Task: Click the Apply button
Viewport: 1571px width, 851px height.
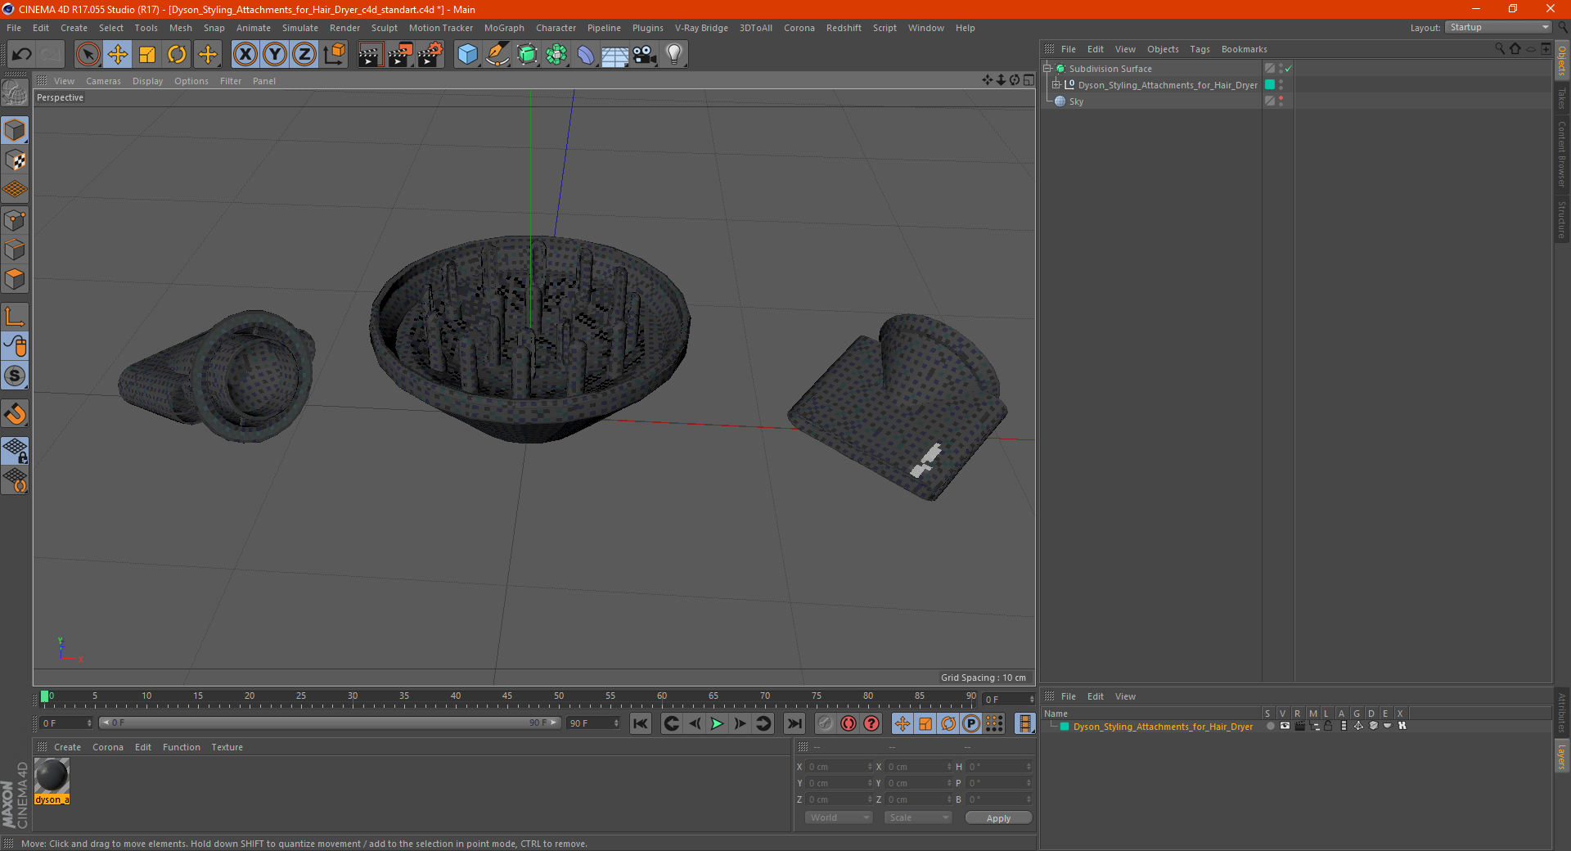Action: pos(998,818)
